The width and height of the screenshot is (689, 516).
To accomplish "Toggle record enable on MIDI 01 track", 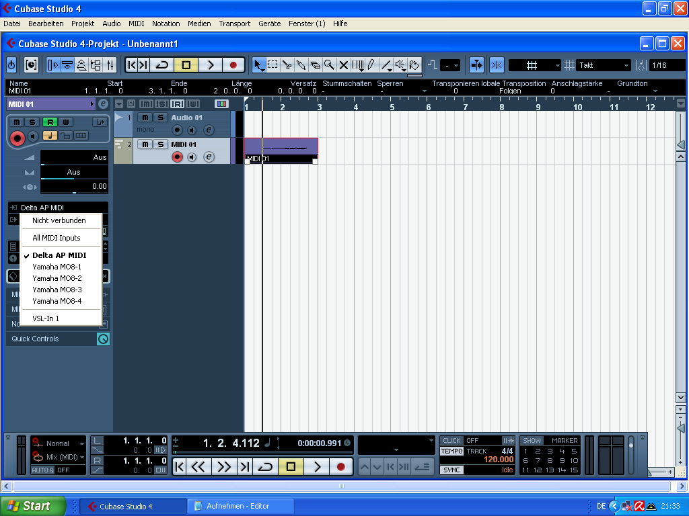I will click(x=177, y=157).
